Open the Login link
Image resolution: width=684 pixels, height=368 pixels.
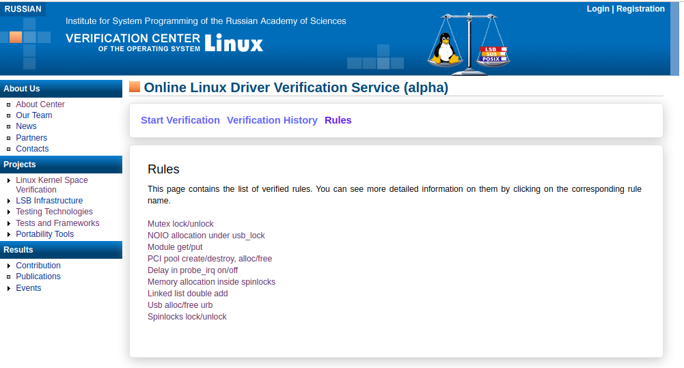click(598, 9)
